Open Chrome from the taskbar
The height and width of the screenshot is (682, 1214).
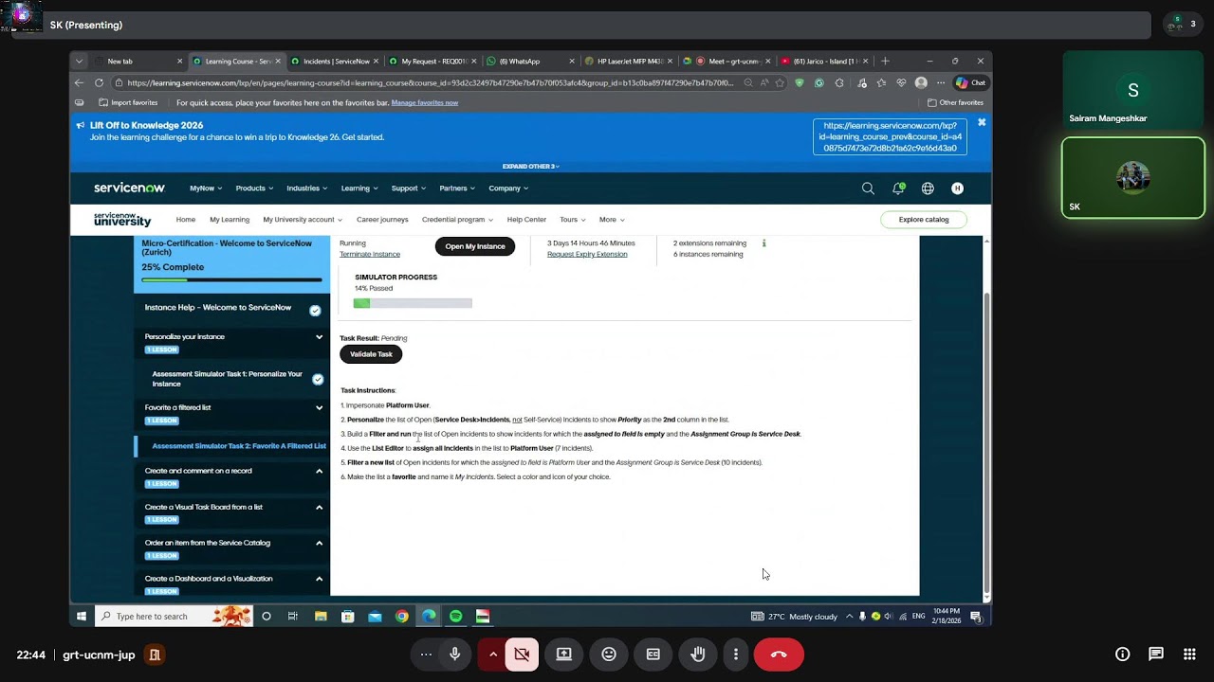[402, 616]
